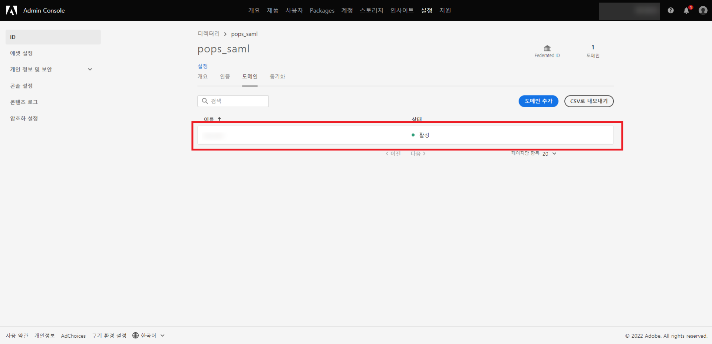Click the 검색 search input field

[233, 101]
